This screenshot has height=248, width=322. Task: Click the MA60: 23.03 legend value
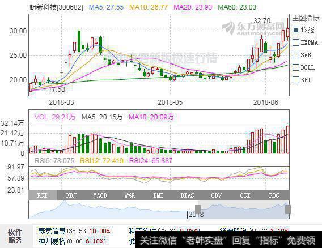pos(237,7)
